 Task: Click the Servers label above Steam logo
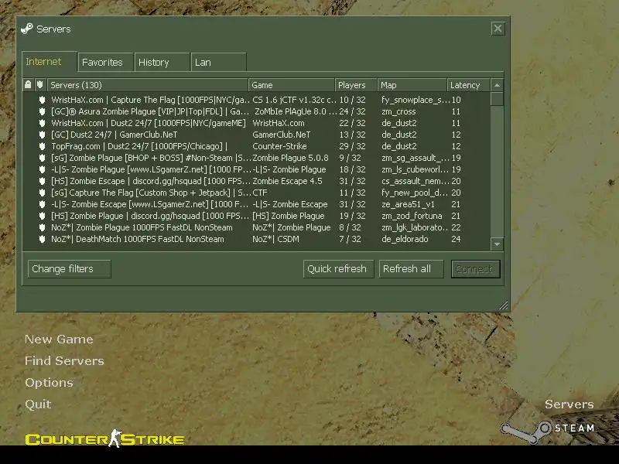569,404
